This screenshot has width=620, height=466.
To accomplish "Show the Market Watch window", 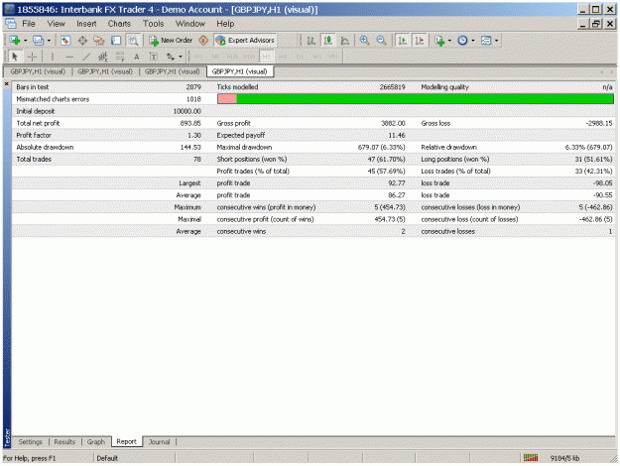I will click(x=65, y=41).
